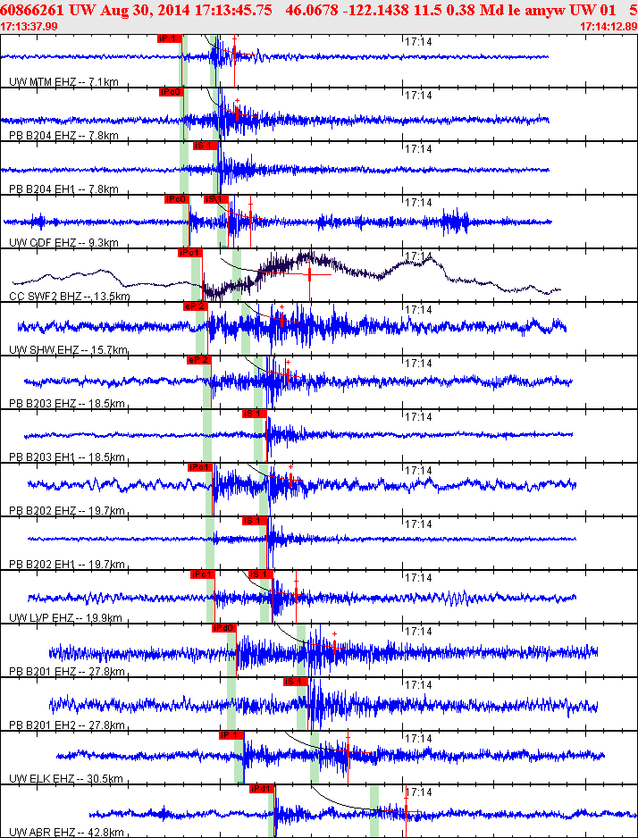Click the end time 17:14:12.89 label

[x=609, y=26]
